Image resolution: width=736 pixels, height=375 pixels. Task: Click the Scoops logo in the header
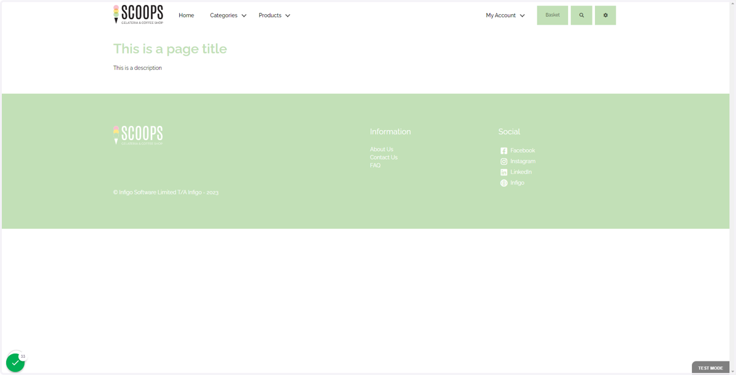coord(138,14)
